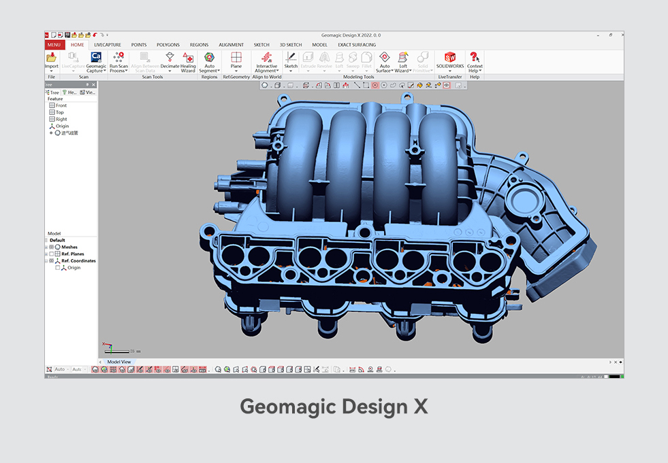The height and width of the screenshot is (463, 668).
Task: Switch to the POLYGONS ribbon tab
Action: tap(168, 45)
